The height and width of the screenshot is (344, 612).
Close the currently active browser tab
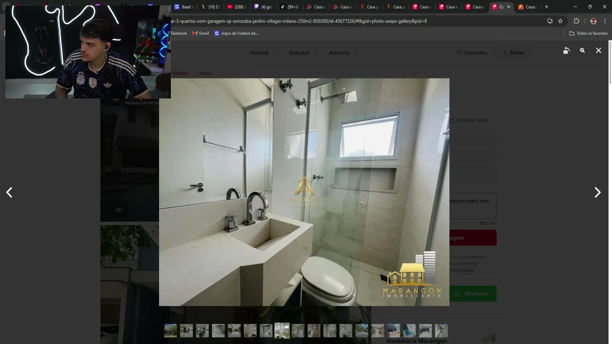tap(508, 7)
